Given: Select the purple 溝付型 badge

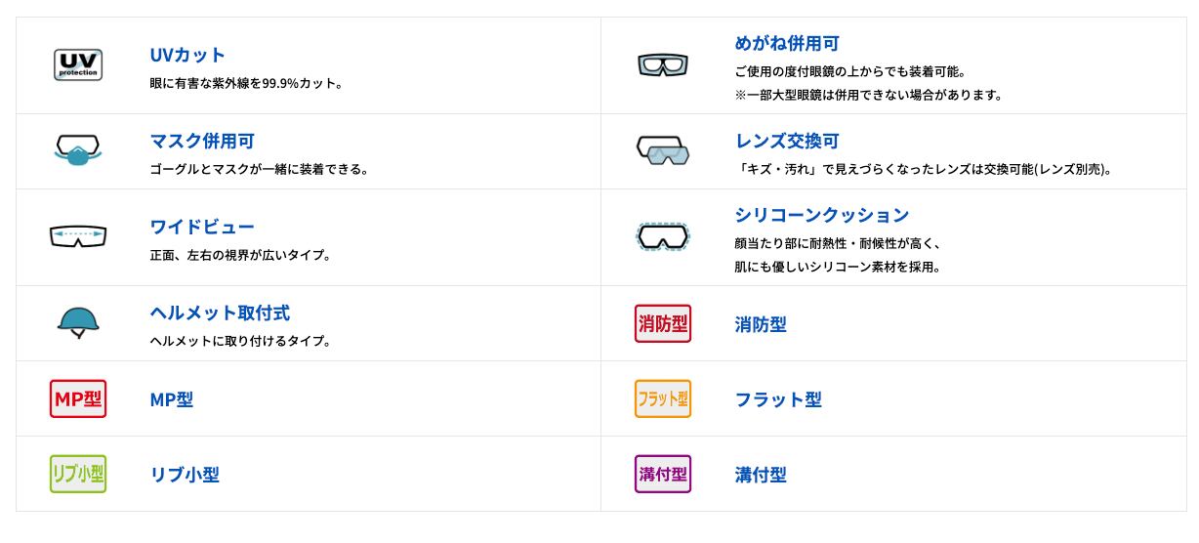Looking at the screenshot, I should (x=663, y=474).
